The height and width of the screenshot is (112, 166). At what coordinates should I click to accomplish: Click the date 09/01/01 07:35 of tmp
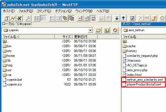pyautogui.click(x=85, y=65)
